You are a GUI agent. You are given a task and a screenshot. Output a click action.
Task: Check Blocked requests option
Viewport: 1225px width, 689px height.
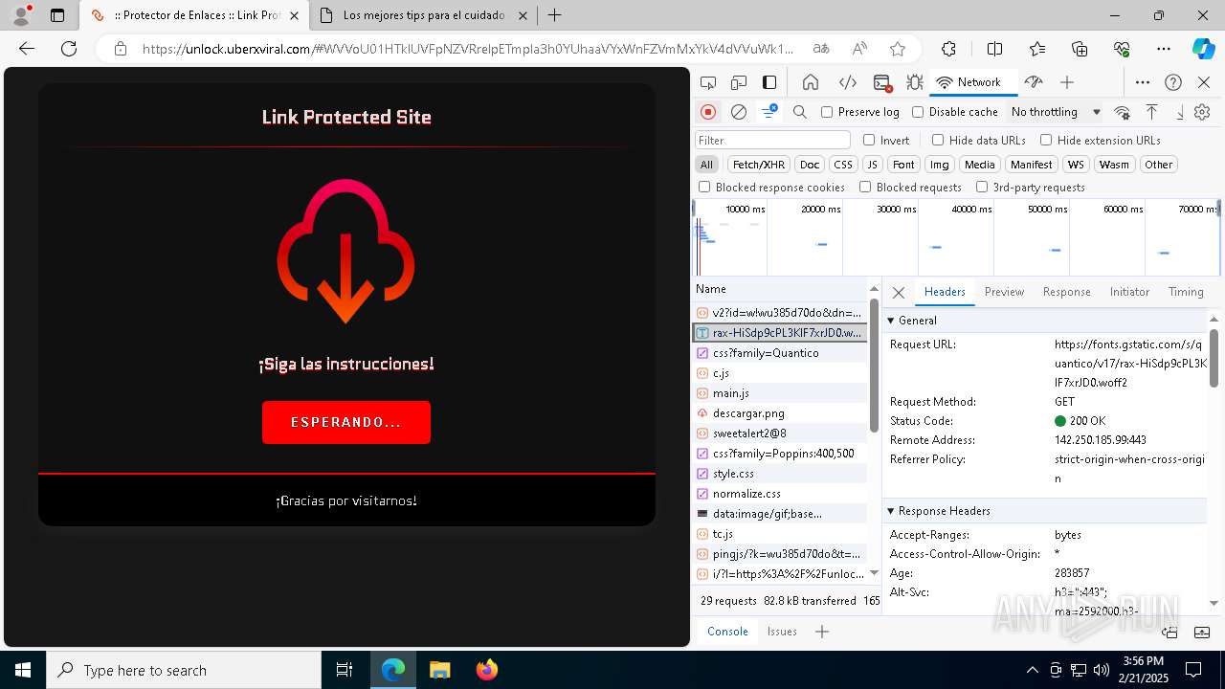[865, 188]
